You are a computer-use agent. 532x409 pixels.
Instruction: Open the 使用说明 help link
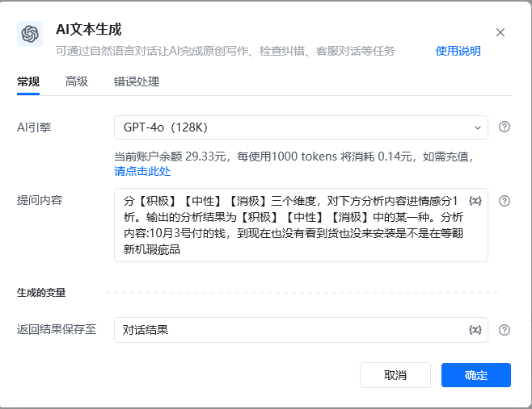tap(458, 51)
